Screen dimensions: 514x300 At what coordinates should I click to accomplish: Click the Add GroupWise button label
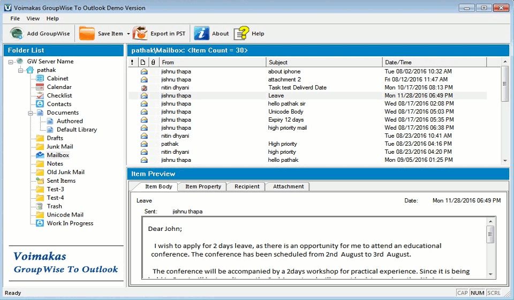(48, 33)
